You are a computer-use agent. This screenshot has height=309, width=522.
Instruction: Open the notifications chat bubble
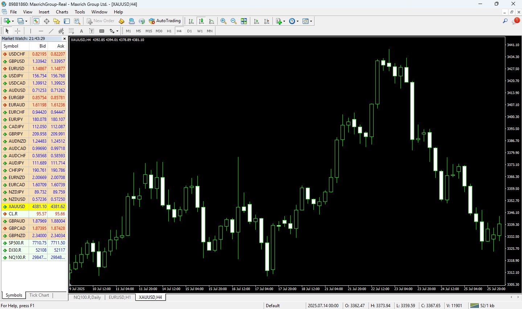pos(515,21)
